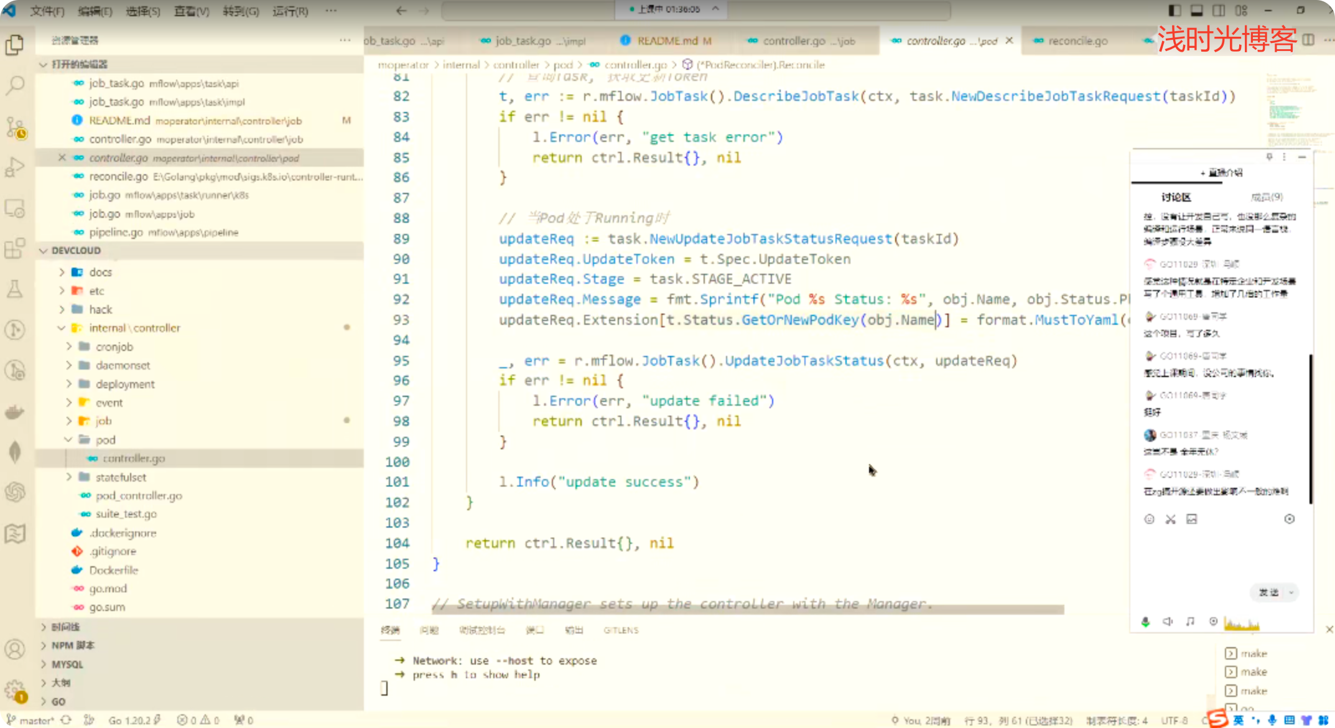Open the 文件(F) menu
Image resolution: width=1335 pixels, height=728 pixels.
tap(47, 11)
